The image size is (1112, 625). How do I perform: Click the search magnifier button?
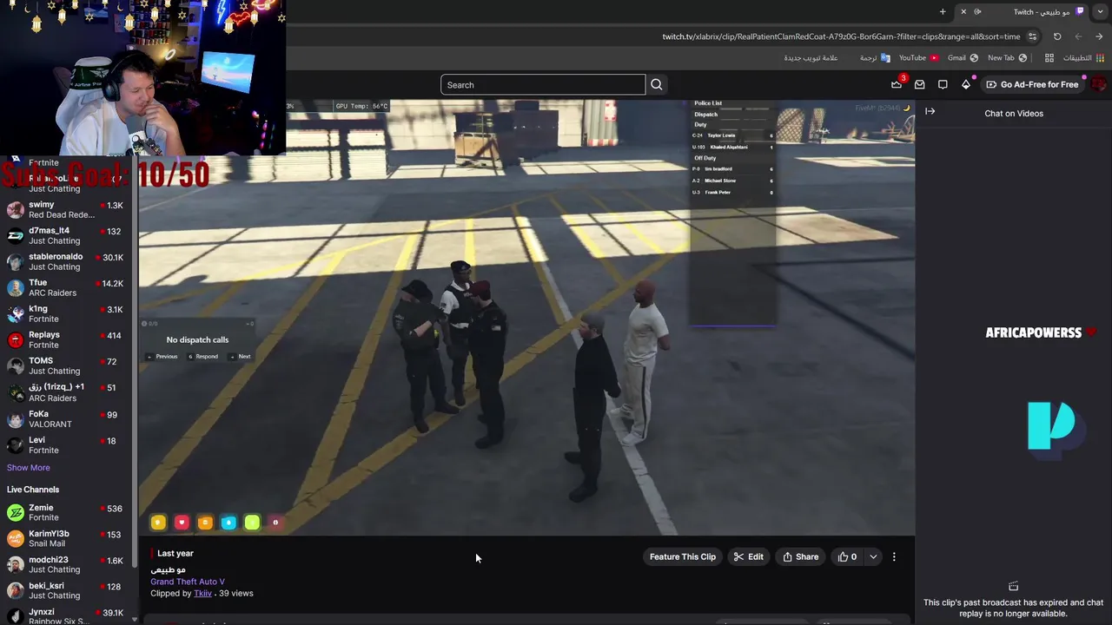tap(657, 84)
